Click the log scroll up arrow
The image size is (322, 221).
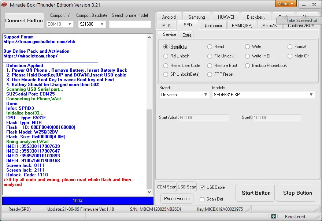click(x=149, y=37)
